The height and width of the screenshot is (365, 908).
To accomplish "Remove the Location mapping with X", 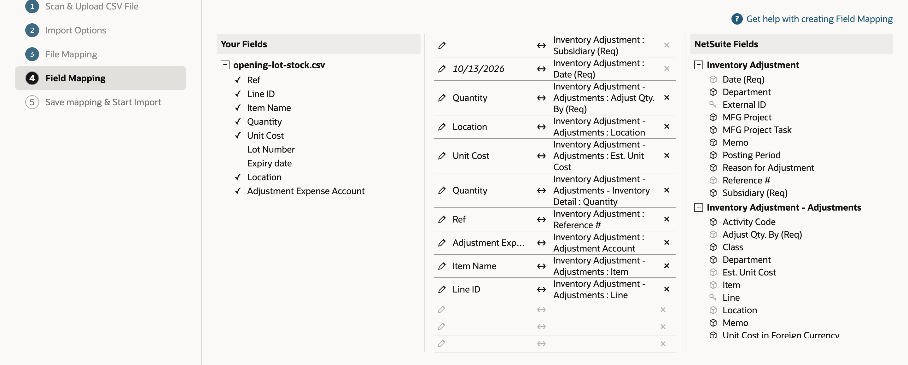I will [x=666, y=126].
